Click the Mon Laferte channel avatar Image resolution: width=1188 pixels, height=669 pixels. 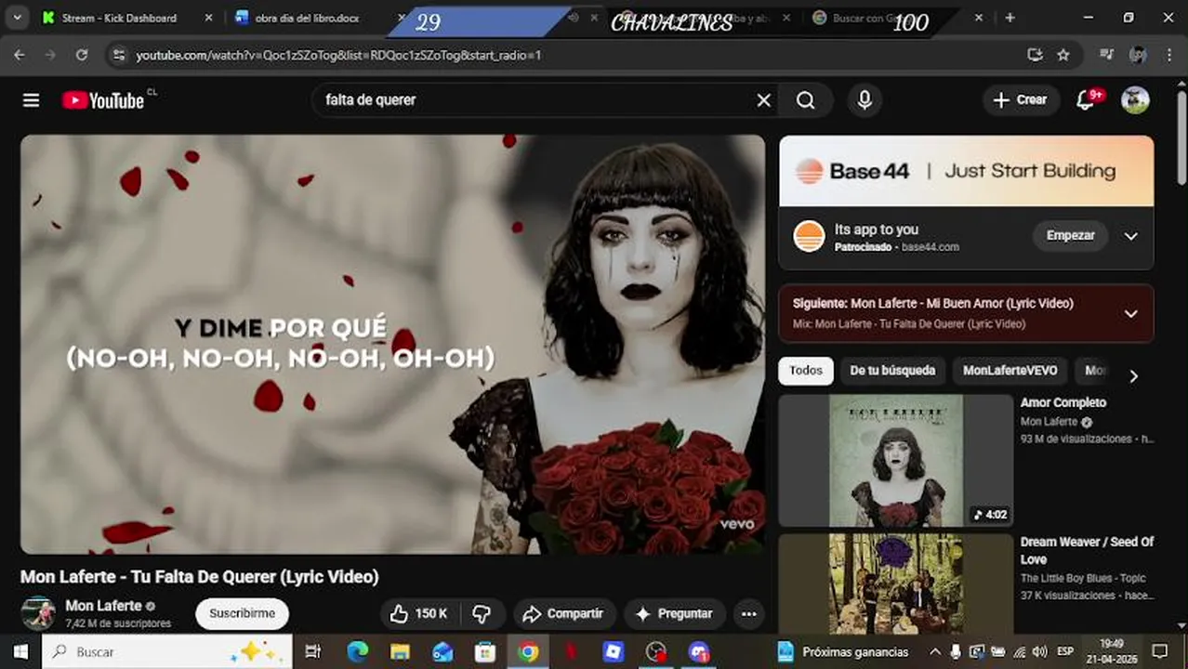(x=38, y=612)
